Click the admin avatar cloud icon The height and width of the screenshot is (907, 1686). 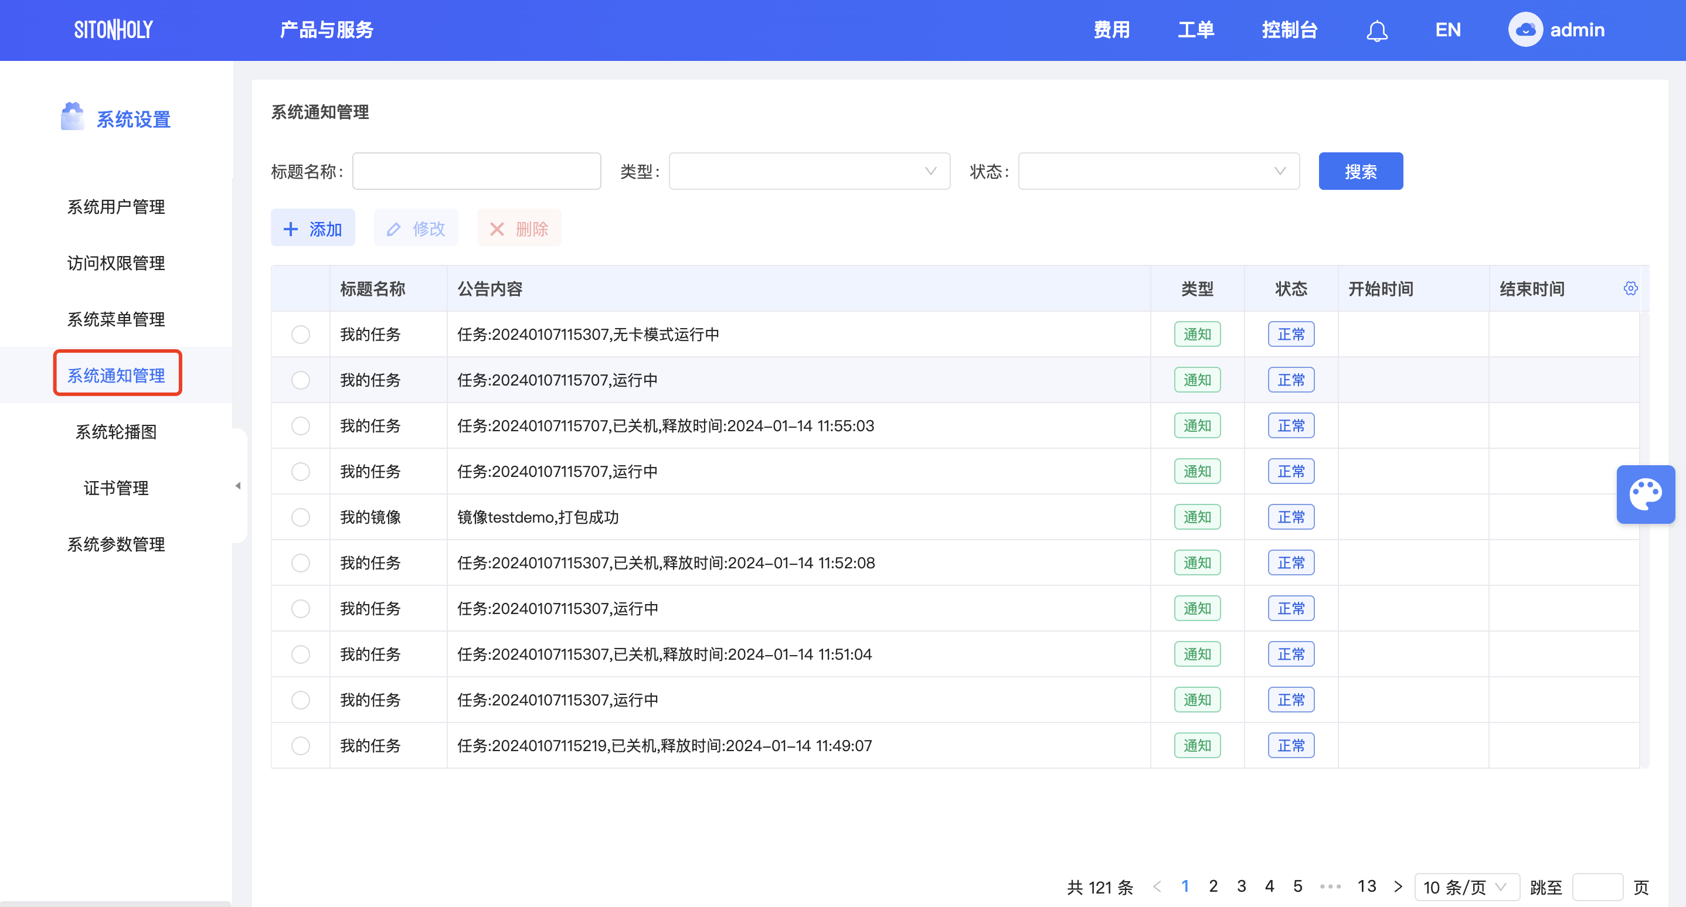tap(1525, 30)
